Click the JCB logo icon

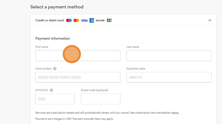pyautogui.click(x=109, y=20)
